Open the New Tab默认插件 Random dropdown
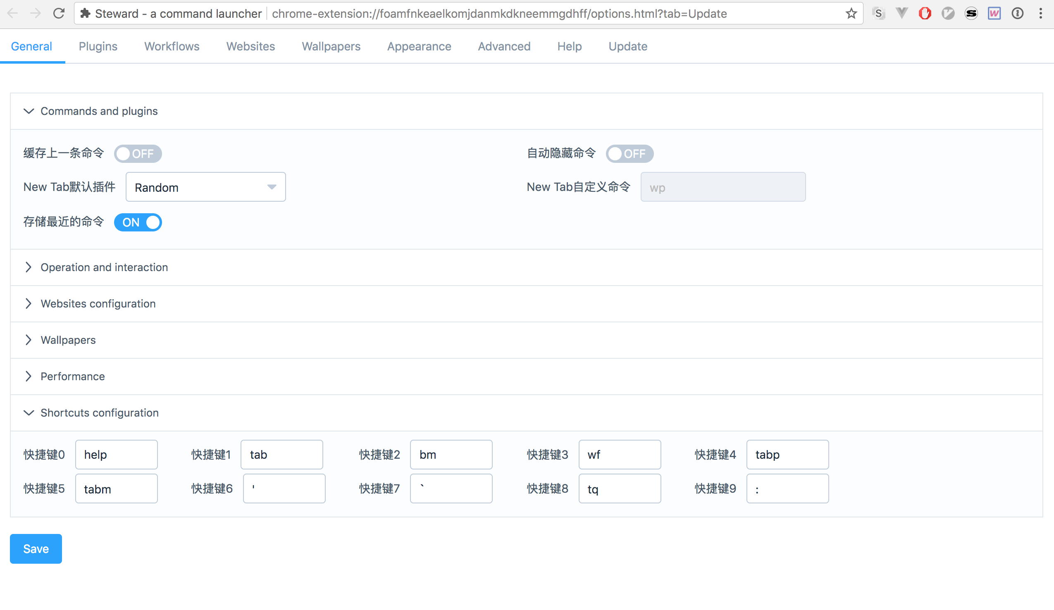The width and height of the screenshot is (1054, 610). 205,187
